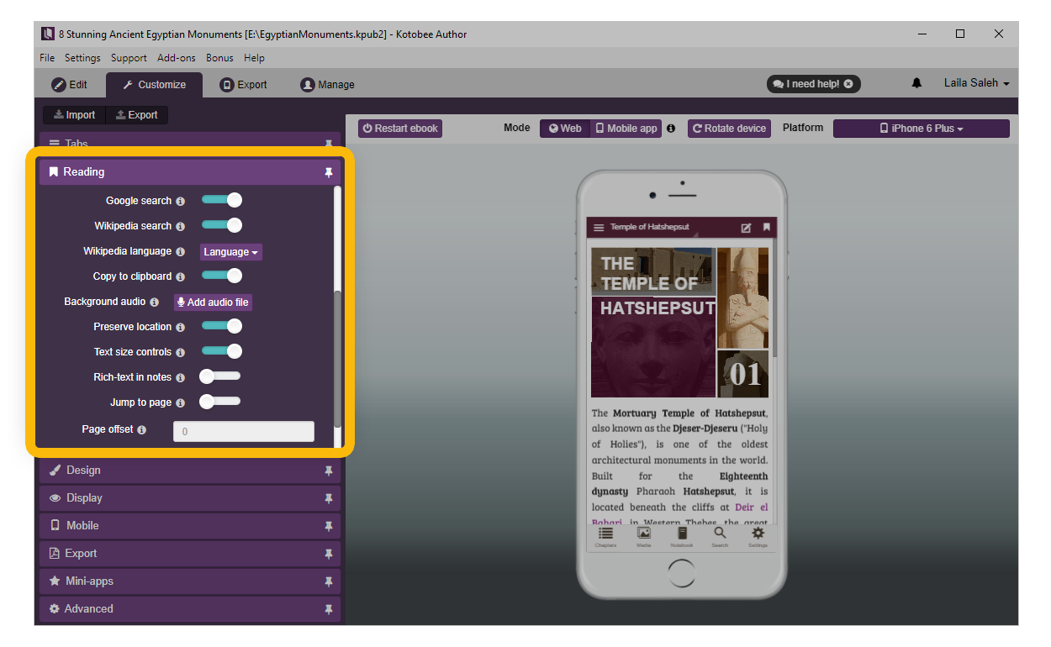The height and width of the screenshot is (647, 1051).
Task: Click the Import button in sidebar
Action: [74, 115]
